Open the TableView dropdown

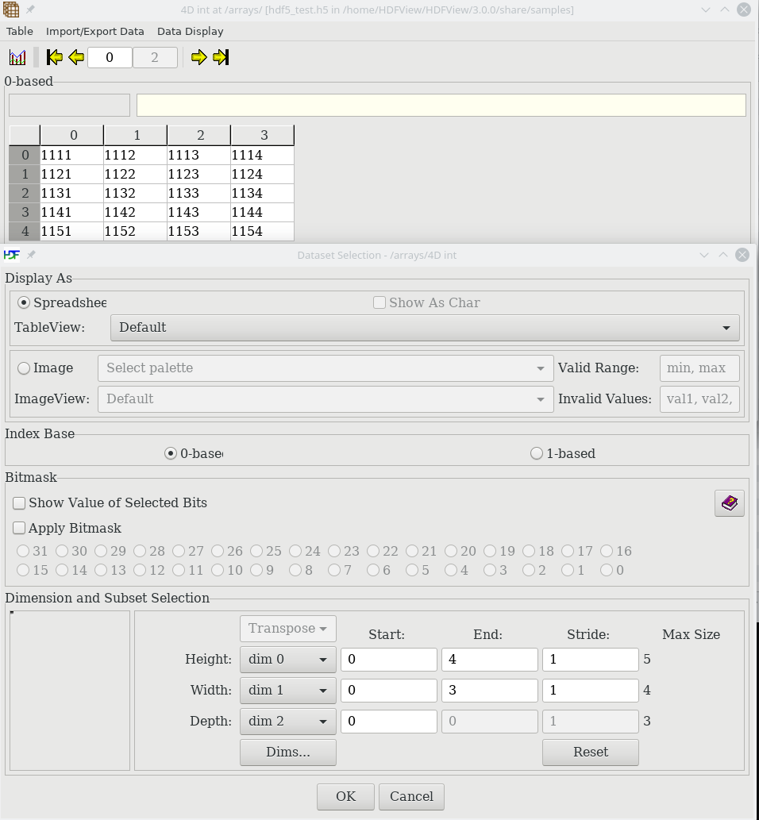425,328
